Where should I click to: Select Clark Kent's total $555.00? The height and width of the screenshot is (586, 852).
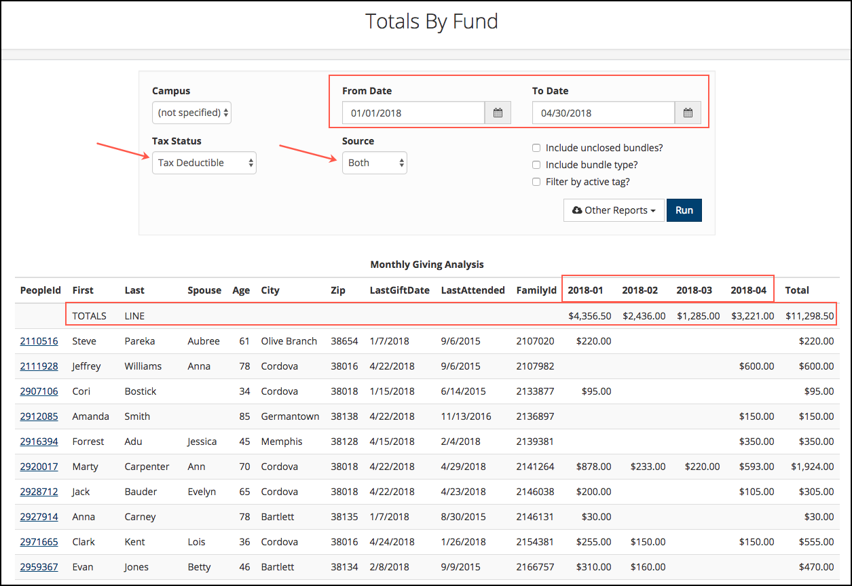click(x=817, y=542)
